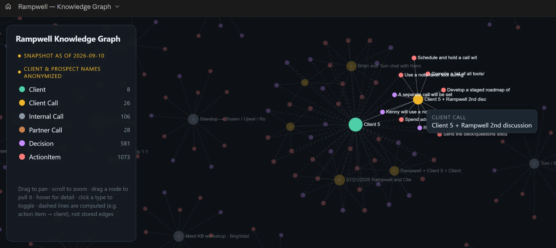Click the Standup — Shawn / Ujwal call node
Viewport: 556px width, 248px height.
193,119
